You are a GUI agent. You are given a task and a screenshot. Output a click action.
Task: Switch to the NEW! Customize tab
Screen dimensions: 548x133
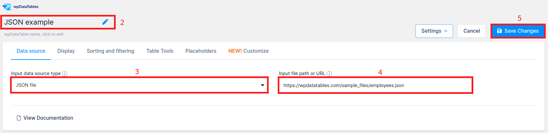(249, 51)
